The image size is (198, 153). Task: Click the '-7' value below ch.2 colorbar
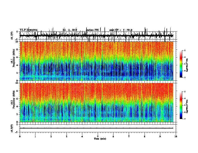pyautogui.click(x=184, y=119)
